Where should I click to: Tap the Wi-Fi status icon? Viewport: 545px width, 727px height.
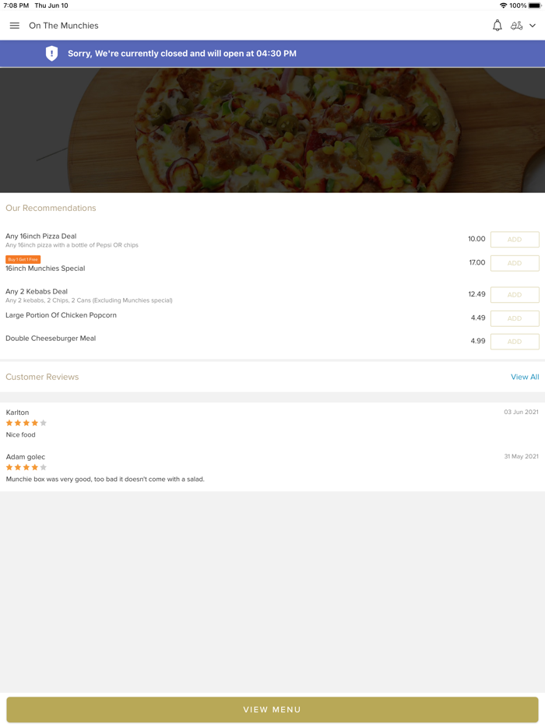pyautogui.click(x=503, y=5)
